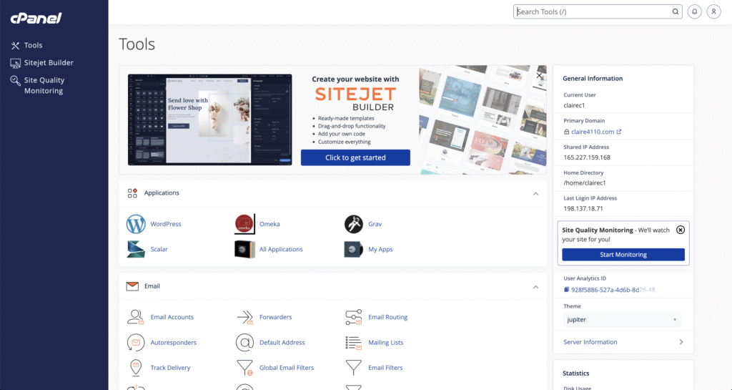This screenshot has height=390, width=732.
Task: Open the WordPress application icon
Action: click(x=136, y=224)
